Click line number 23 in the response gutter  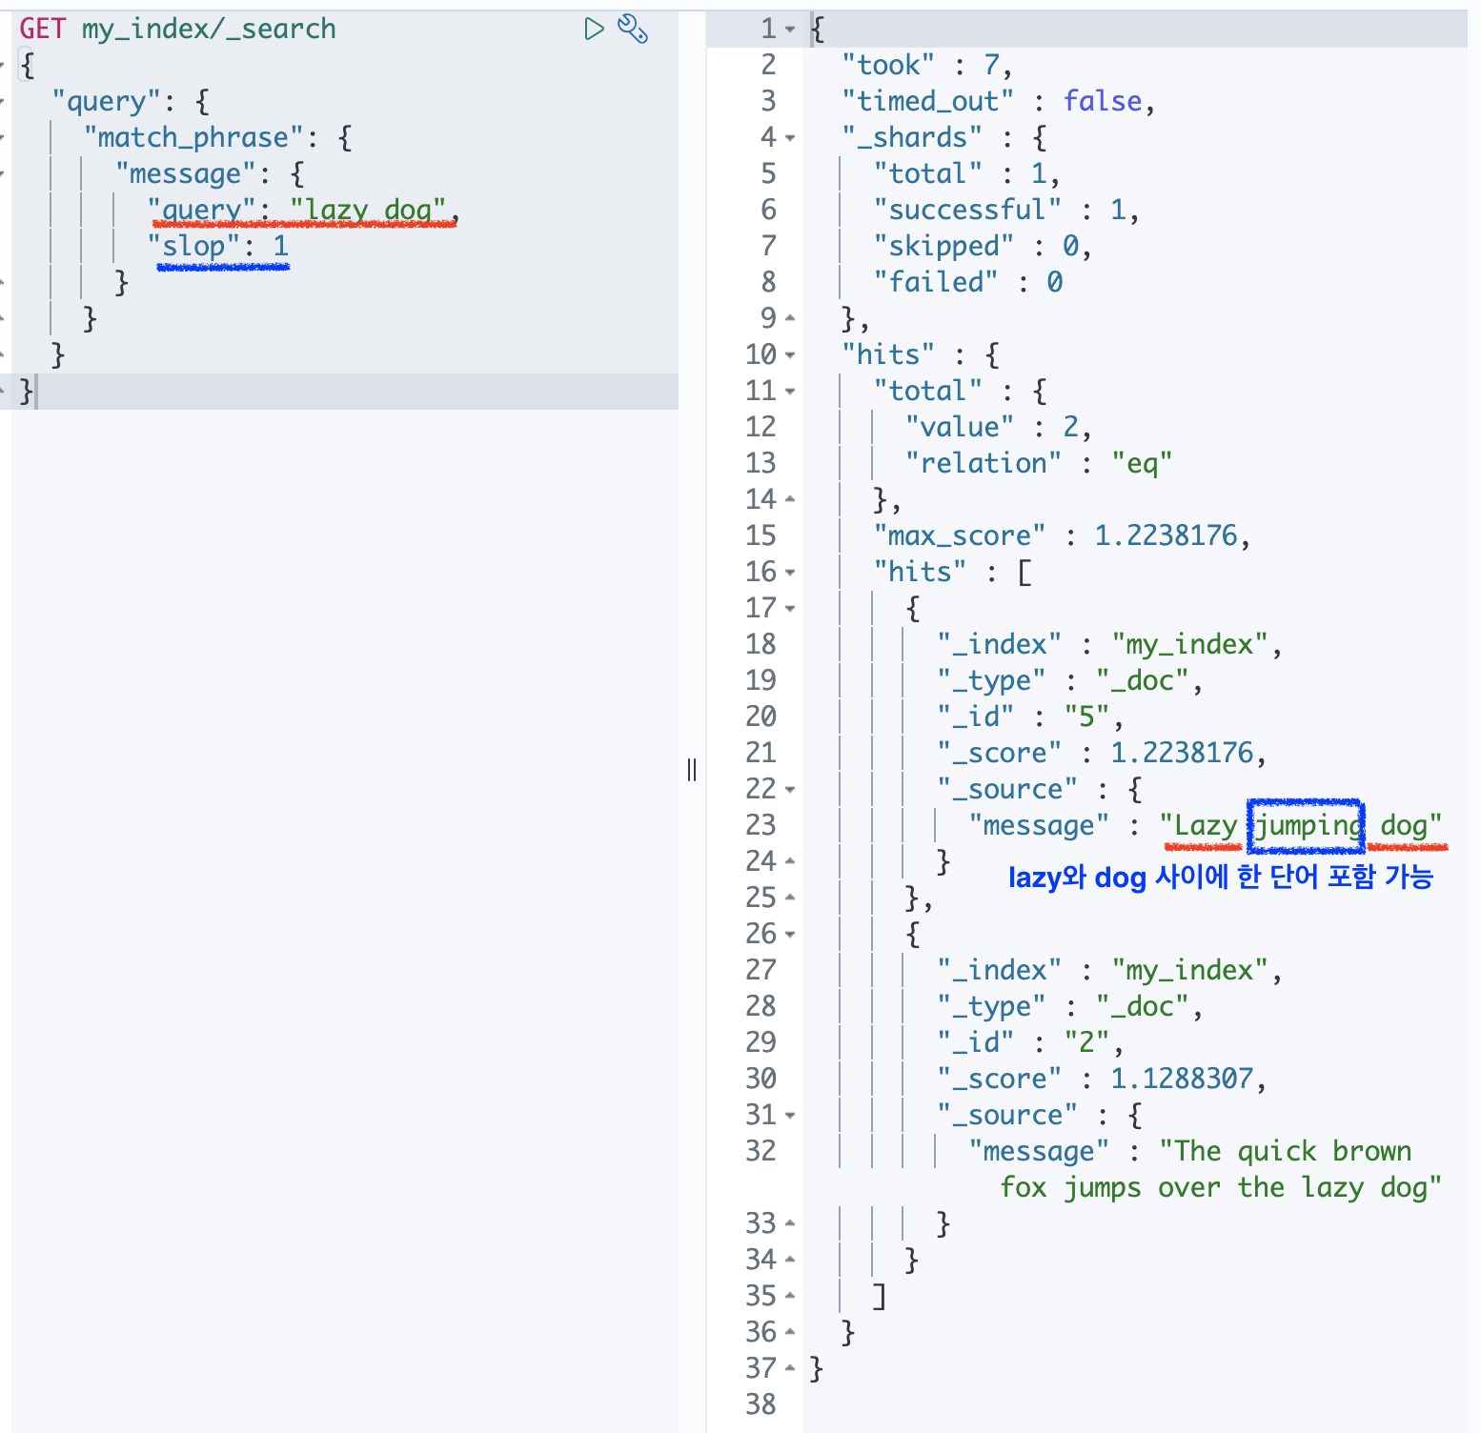760,824
